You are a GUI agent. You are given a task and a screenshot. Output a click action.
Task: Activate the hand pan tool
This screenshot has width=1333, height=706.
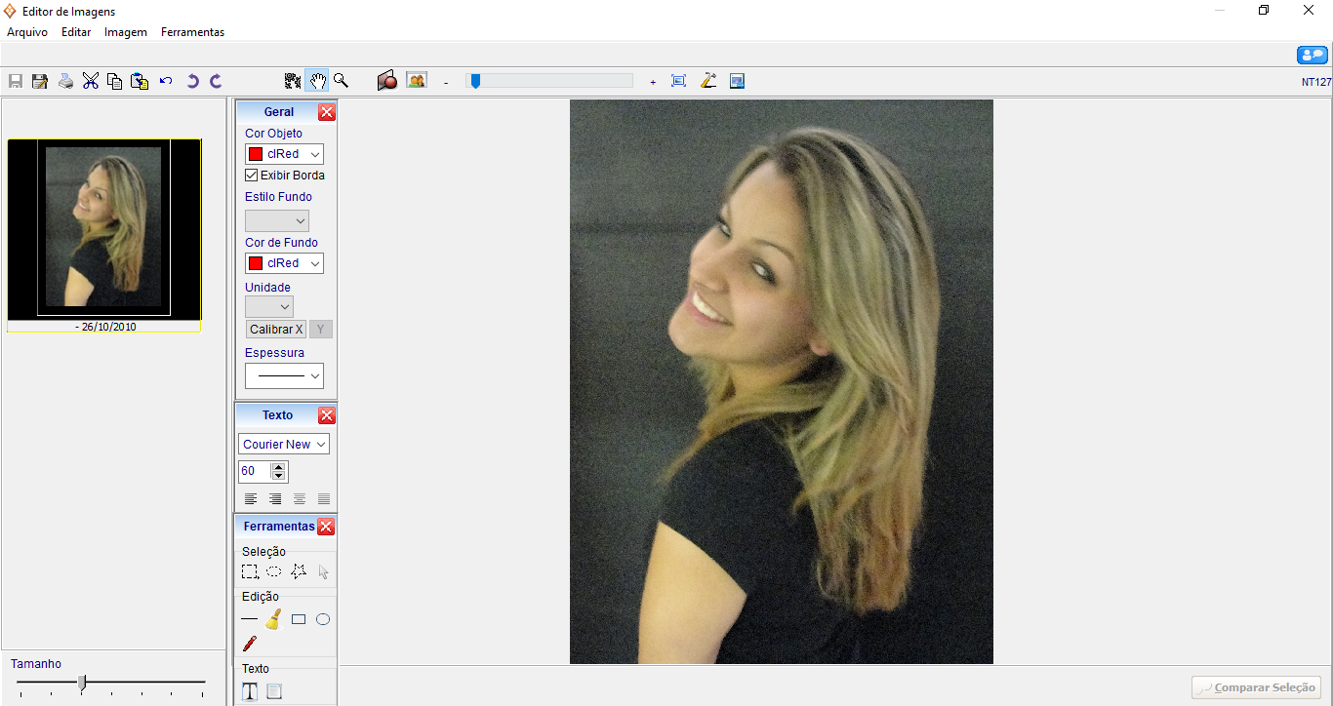pos(317,81)
